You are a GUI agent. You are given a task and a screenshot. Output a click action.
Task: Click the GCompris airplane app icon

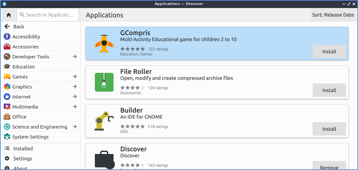tap(104, 43)
